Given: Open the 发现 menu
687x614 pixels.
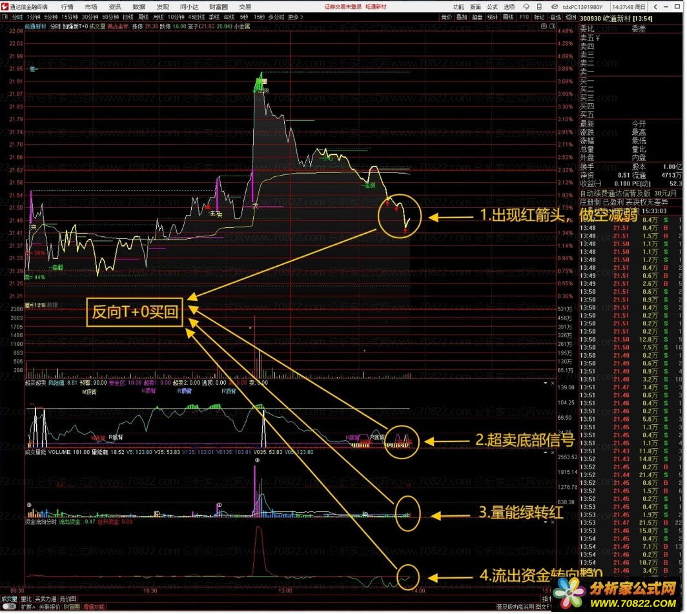Looking at the screenshot, I should [163, 7].
